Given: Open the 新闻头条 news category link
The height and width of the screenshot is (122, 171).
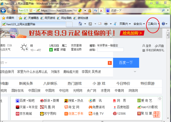Looking at the screenshot, I should (26, 84).
